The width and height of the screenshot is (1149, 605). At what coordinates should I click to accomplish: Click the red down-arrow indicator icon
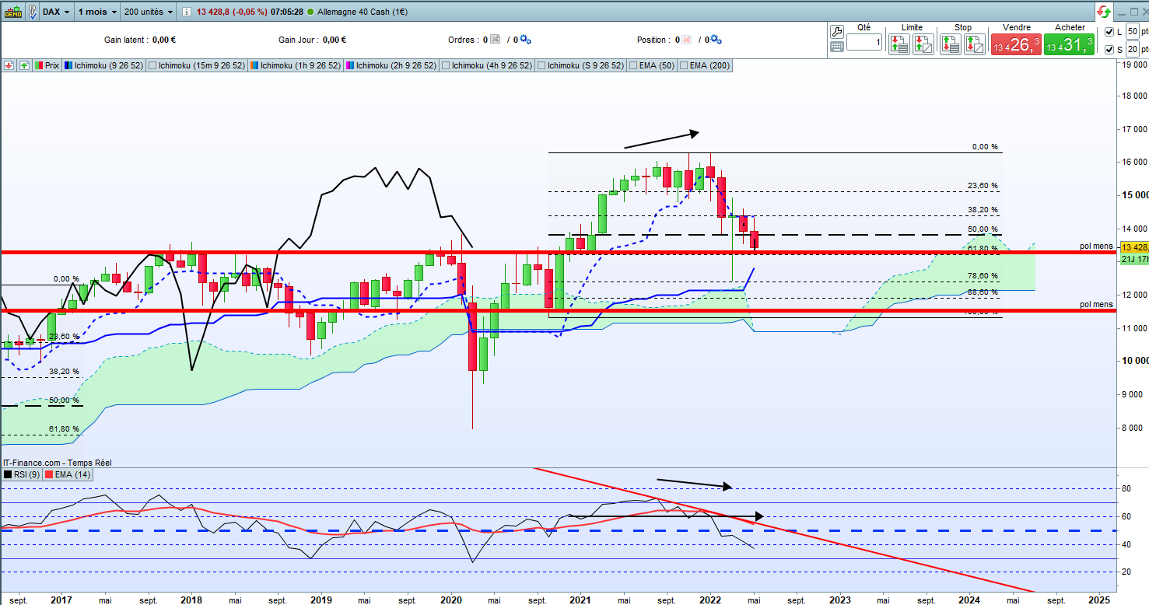coord(9,66)
